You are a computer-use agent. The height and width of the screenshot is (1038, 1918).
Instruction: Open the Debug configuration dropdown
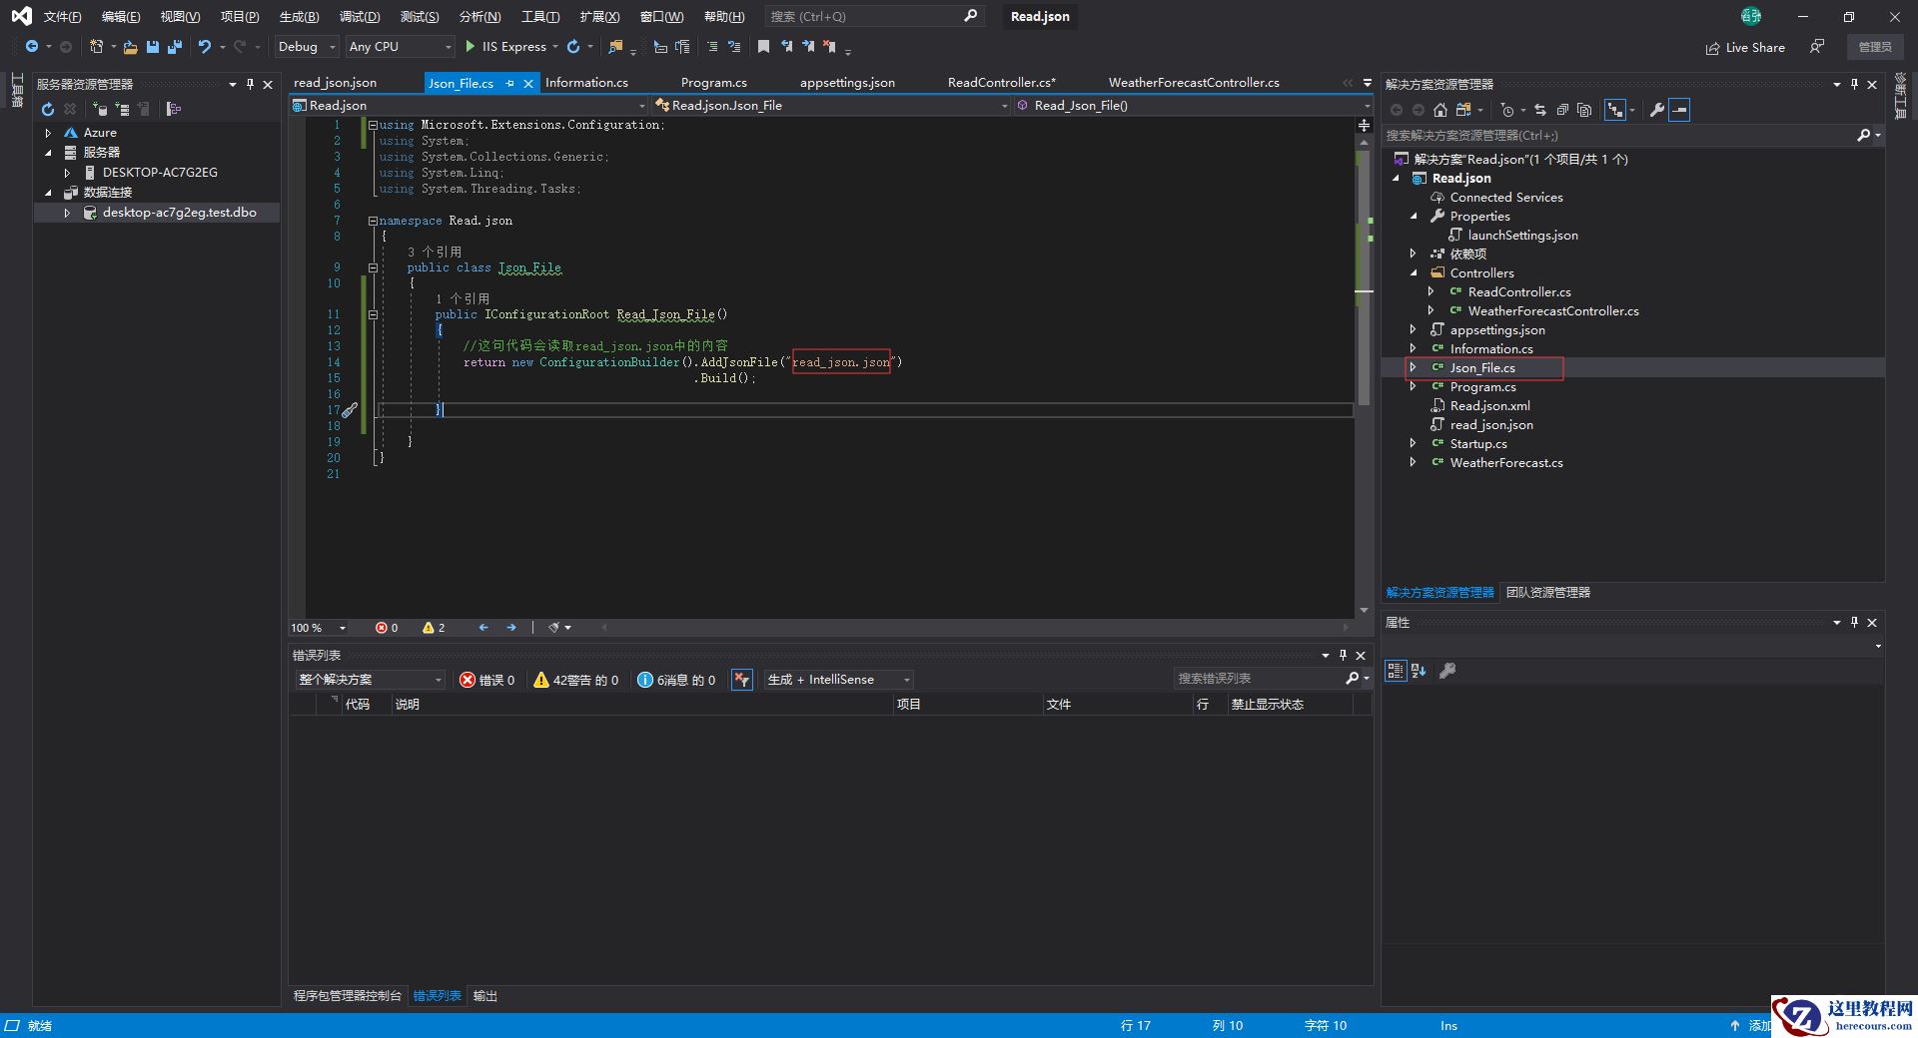point(307,47)
